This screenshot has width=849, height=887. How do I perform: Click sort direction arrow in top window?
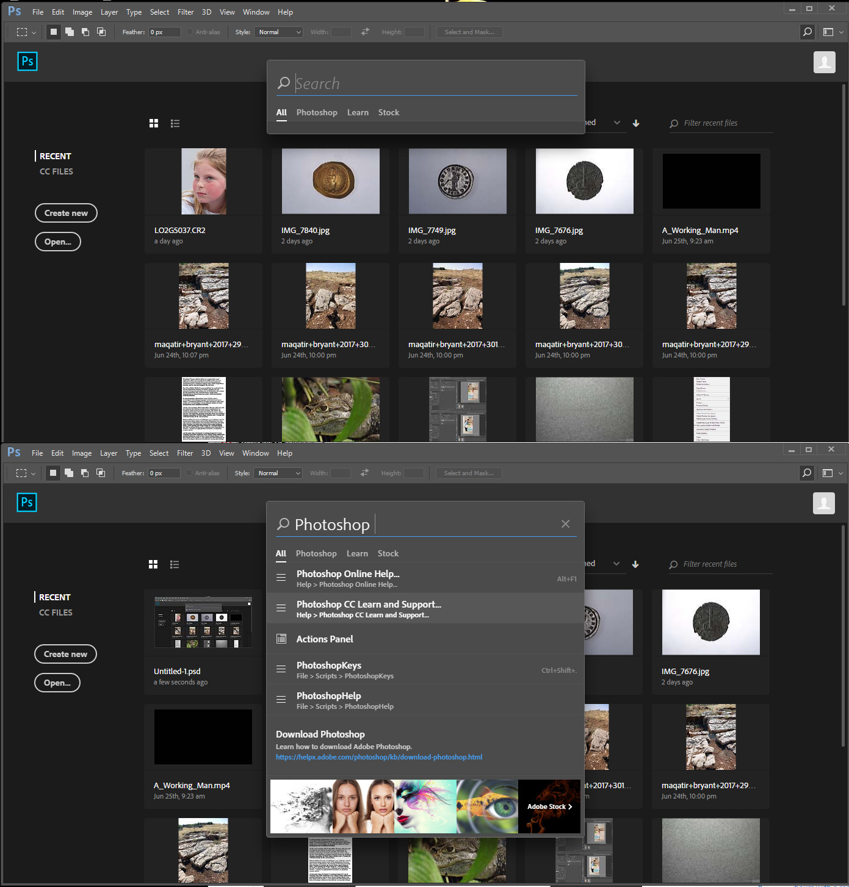point(636,123)
